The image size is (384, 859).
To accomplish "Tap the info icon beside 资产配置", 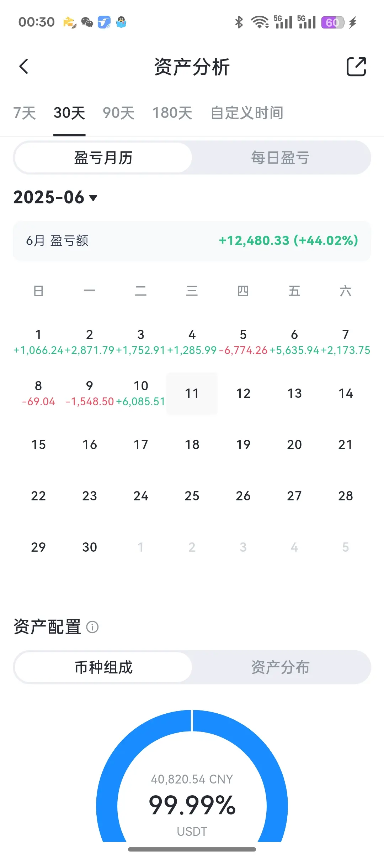I will click(x=92, y=627).
